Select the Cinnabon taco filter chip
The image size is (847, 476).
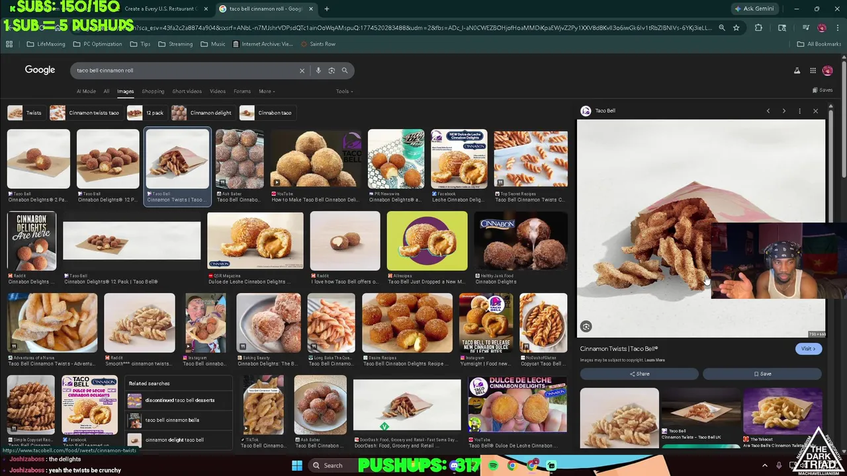tap(267, 113)
